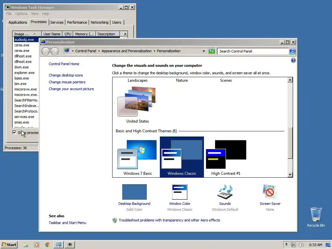This screenshot has height=249, width=332.
Task: Click Show desktop button at taskbar end
Action: coord(328,245)
